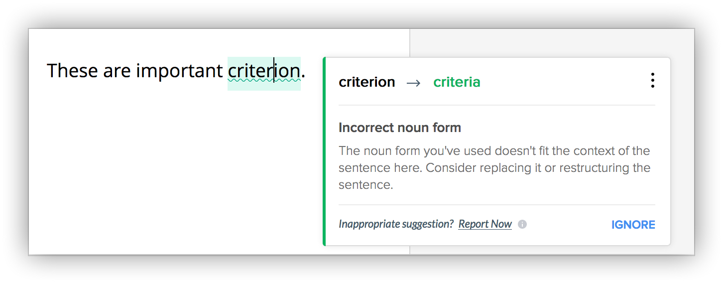This screenshot has height=284, width=723.
Task: Click the 'Inappropriate suggestion?' label
Action: coord(396,224)
